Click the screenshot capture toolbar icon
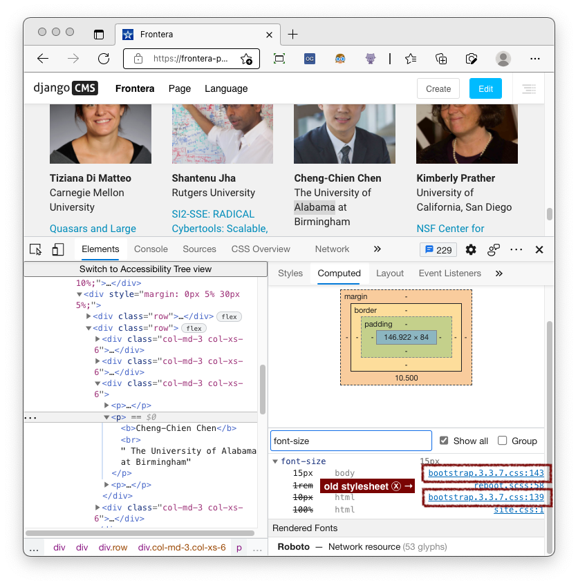 (x=279, y=59)
